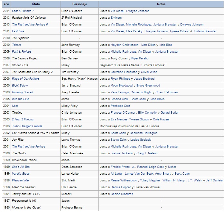224x214 pixels.
Task: Open the Fast & Furious 7 link
Action: tap(23, 11)
